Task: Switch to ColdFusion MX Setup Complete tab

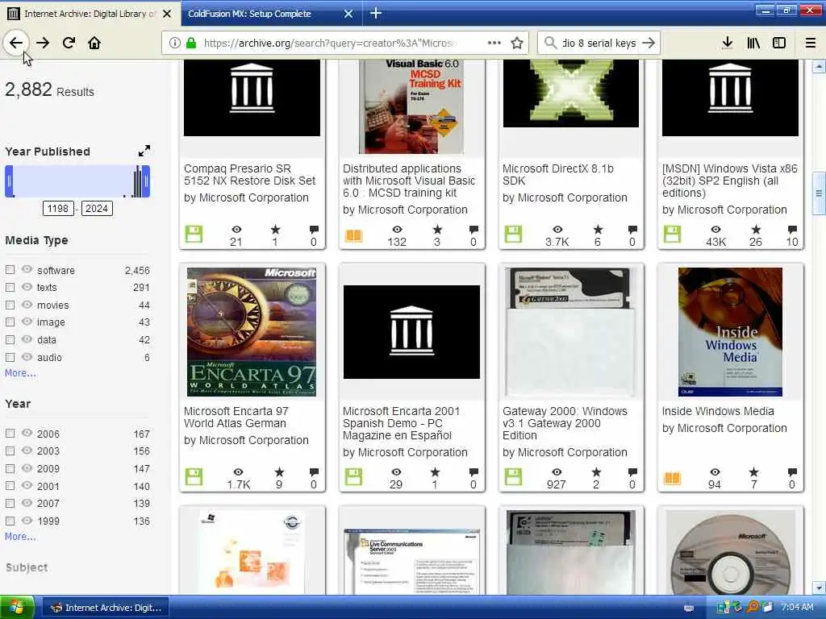Action: pyautogui.click(x=249, y=14)
